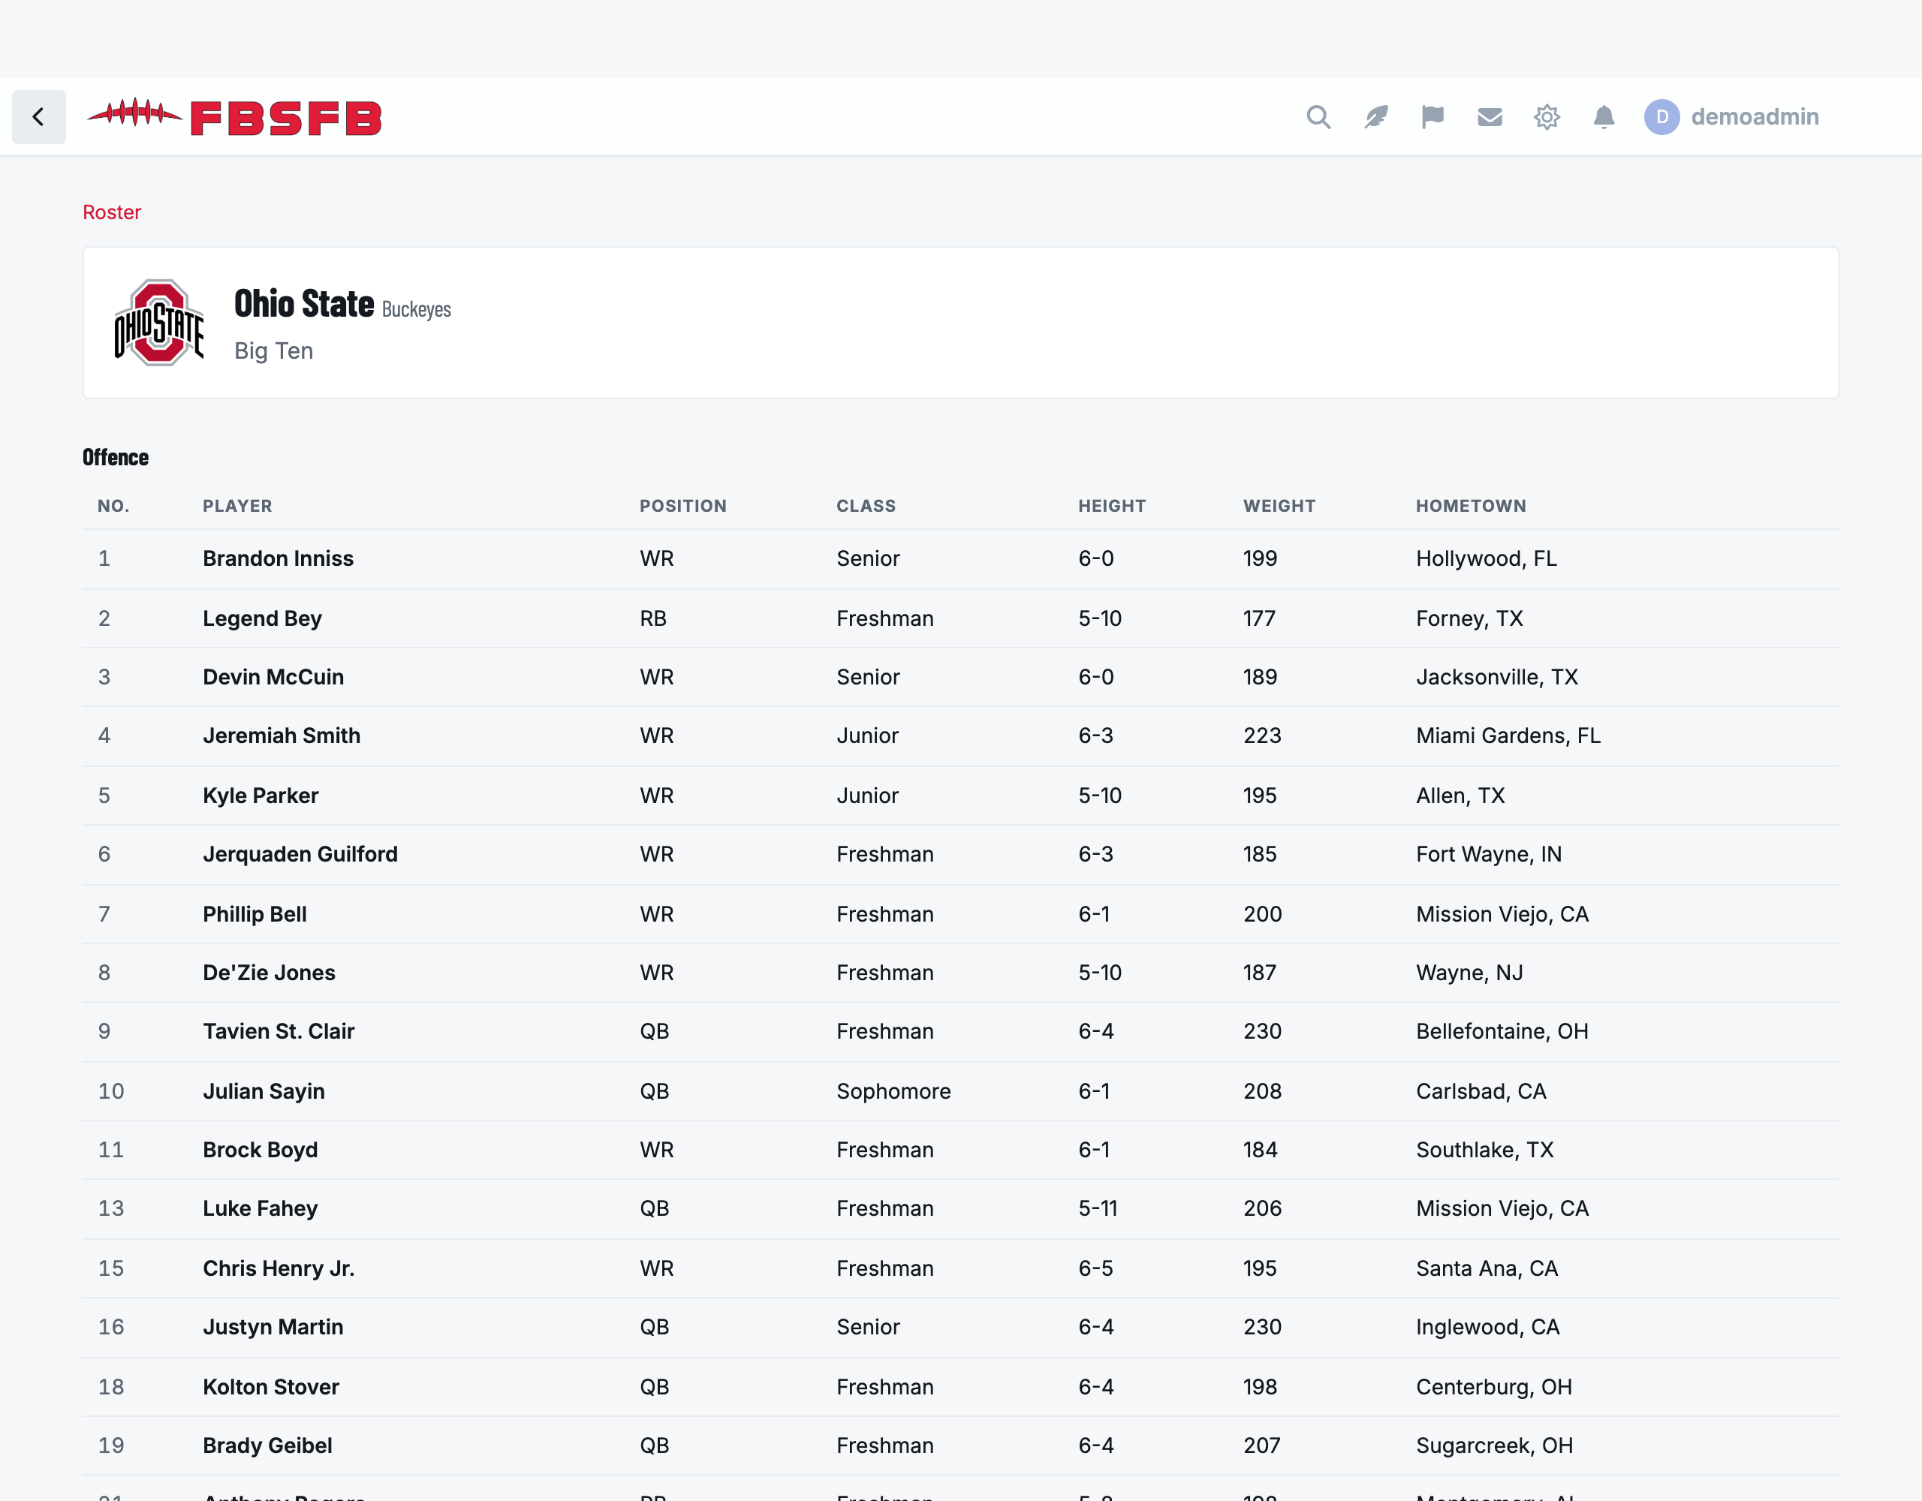The height and width of the screenshot is (1501, 1922).
Task: Select player Phillip Bell
Action: [x=255, y=914]
